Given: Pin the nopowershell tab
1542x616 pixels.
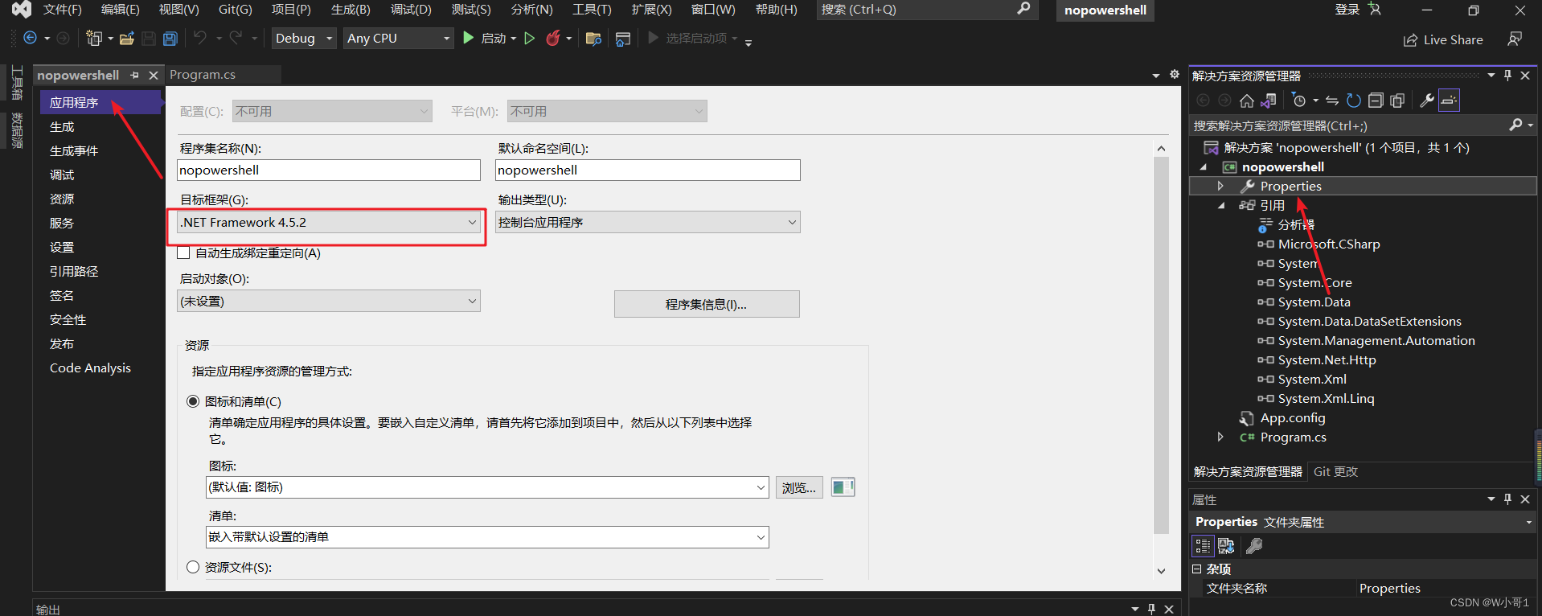Looking at the screenshot, I should pos(134,75).
